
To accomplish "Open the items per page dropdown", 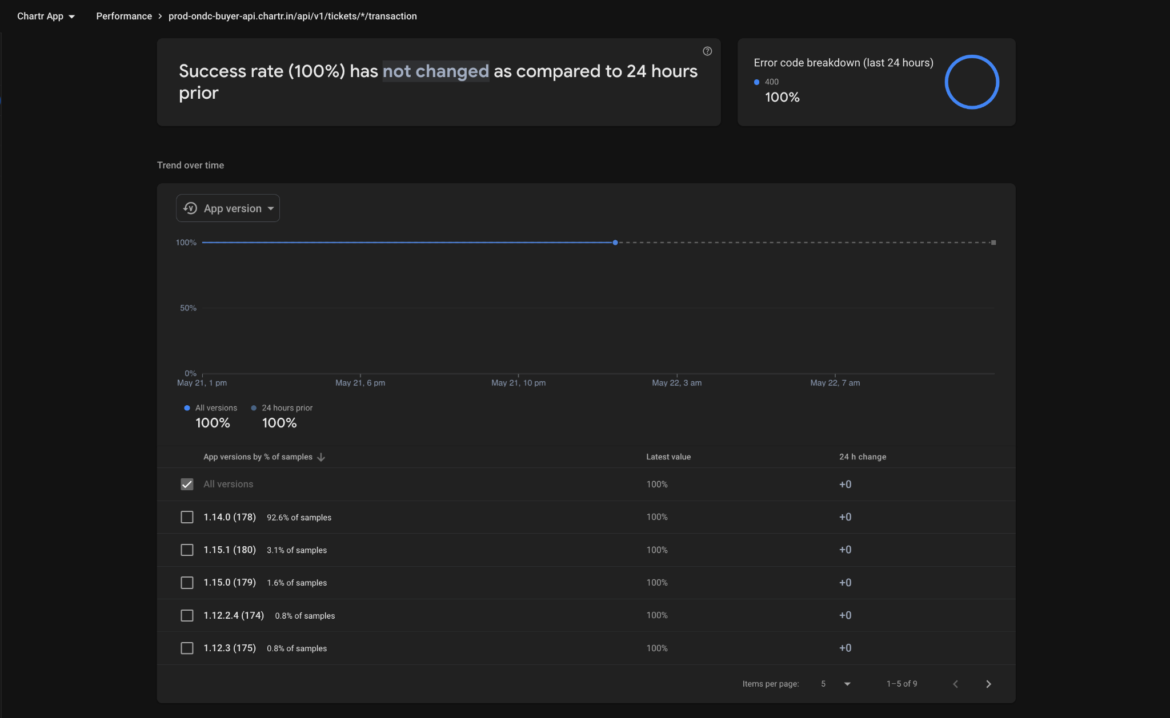I will point(836,684).
